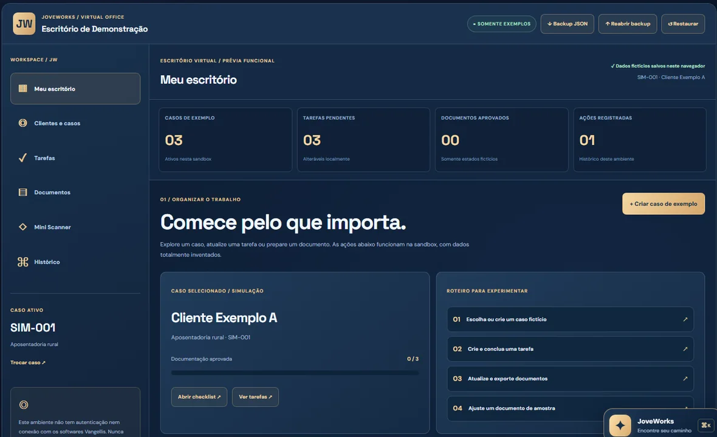Open the Mini Scanner section

click(75, 227)
